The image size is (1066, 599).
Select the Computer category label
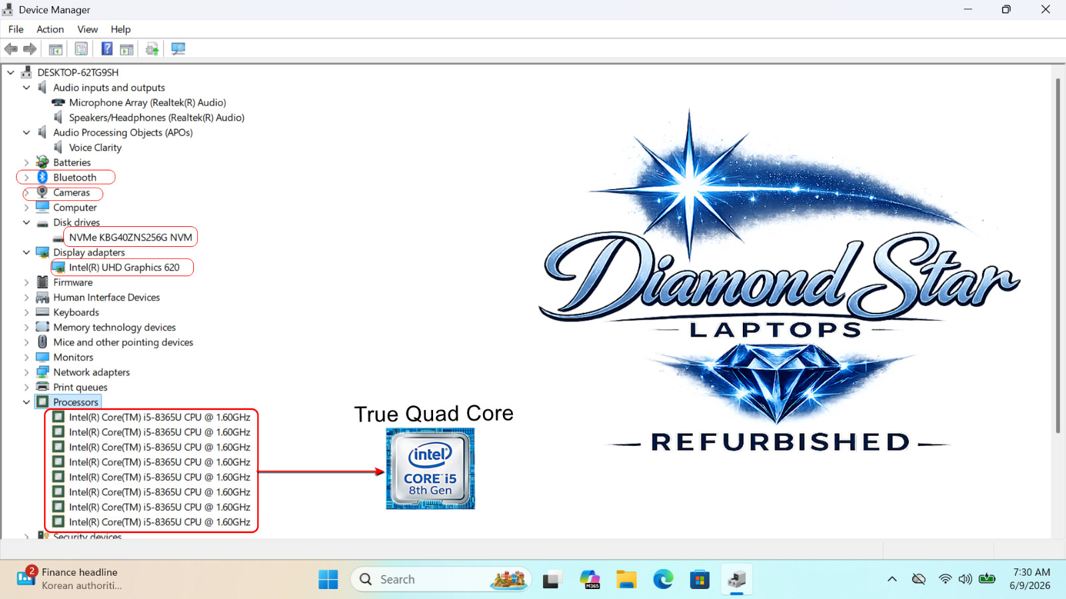[75, 208]
